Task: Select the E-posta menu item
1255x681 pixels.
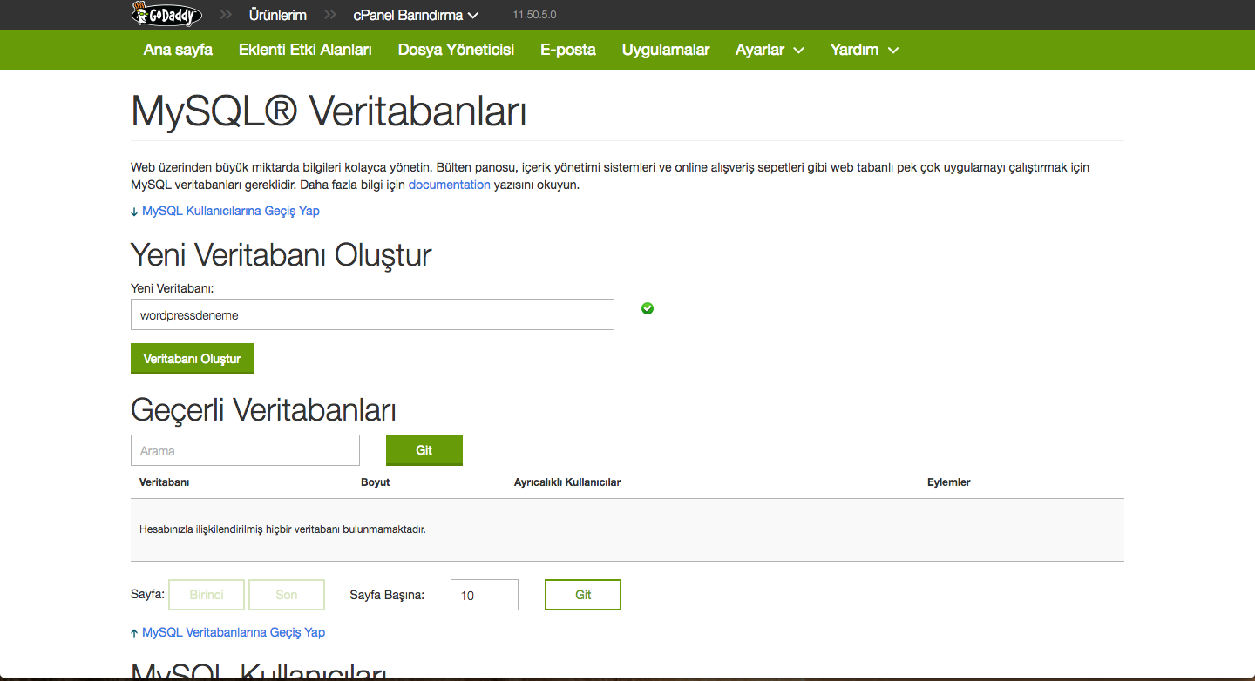Action: point(568,50)
